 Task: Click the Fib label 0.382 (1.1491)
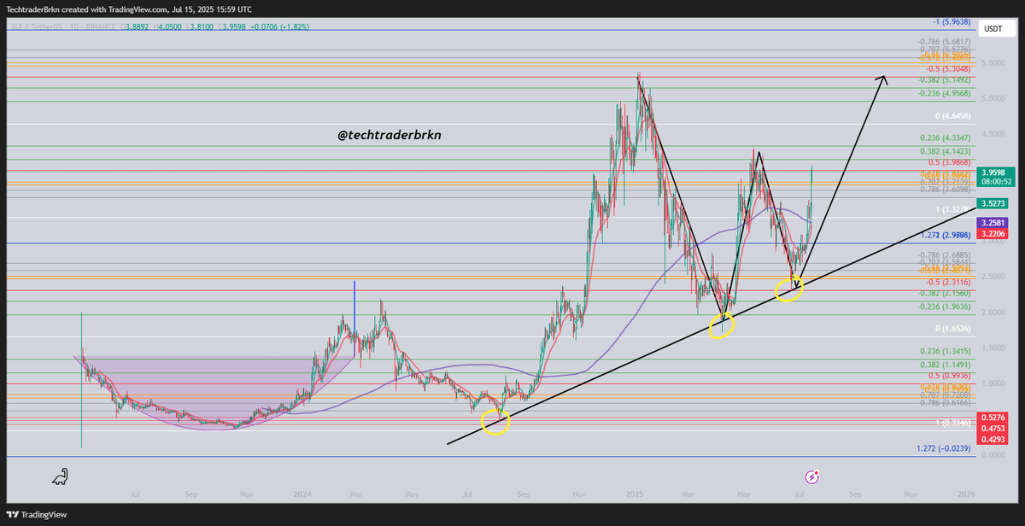[x=946, y=365]
